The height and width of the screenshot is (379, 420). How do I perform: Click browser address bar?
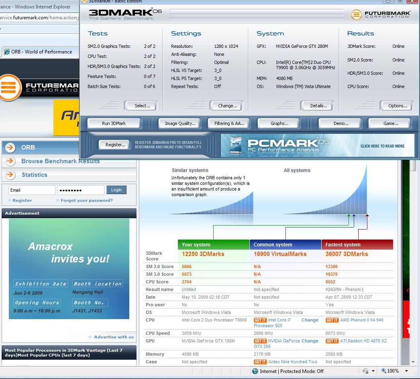(x=40, y=18)
